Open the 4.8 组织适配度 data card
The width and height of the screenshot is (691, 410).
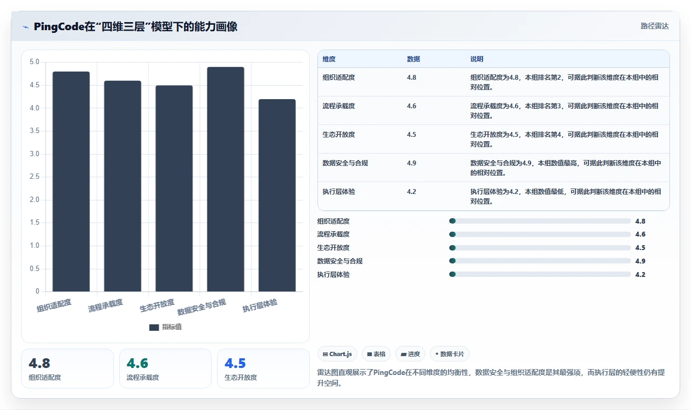(67, 369)
